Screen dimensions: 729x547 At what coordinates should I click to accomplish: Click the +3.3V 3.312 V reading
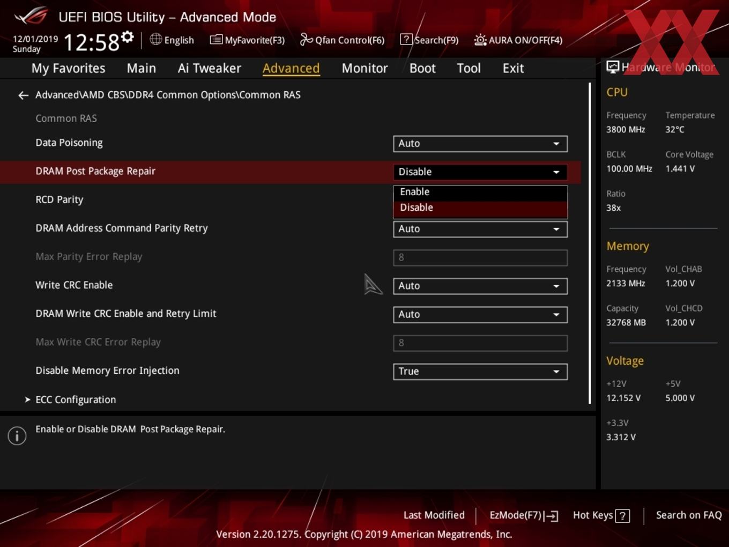(x=621, y=437)
